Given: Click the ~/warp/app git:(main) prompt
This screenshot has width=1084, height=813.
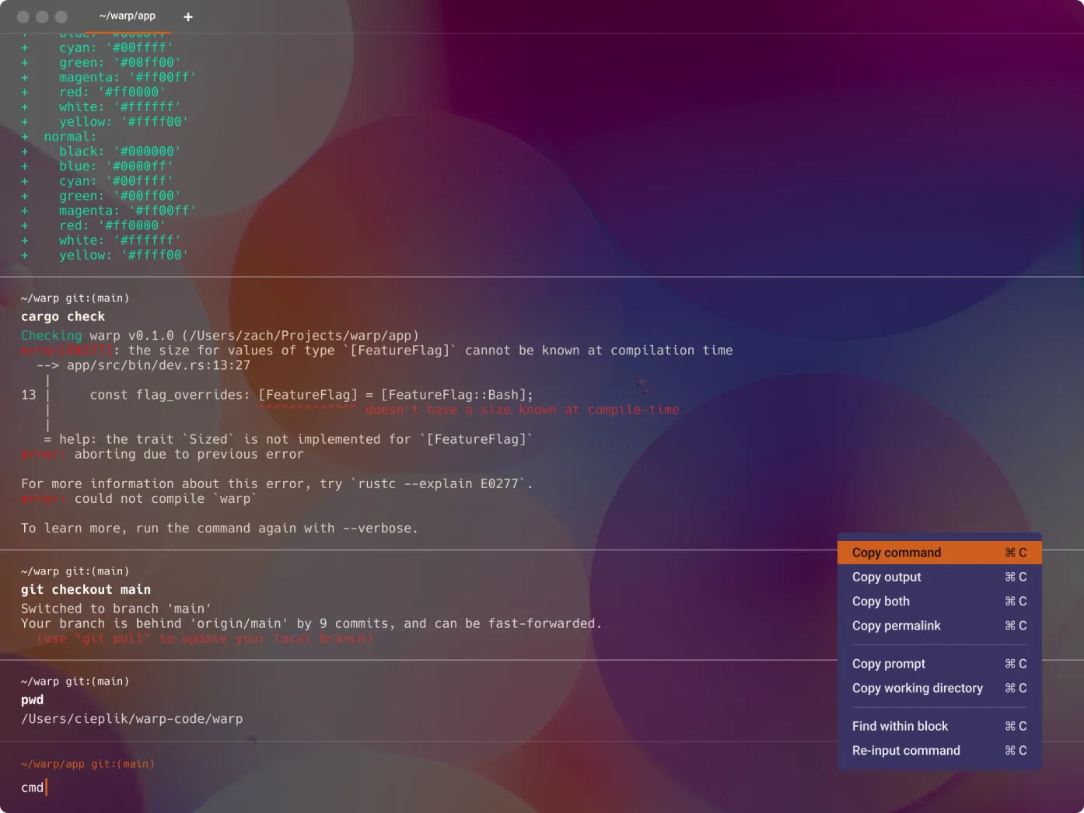Looking at the screenshot, I should (x=87, y=763).
